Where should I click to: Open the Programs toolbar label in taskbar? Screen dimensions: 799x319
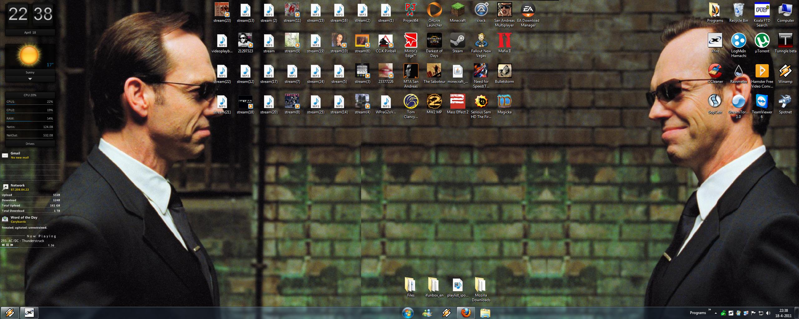(x=698, y=313)
